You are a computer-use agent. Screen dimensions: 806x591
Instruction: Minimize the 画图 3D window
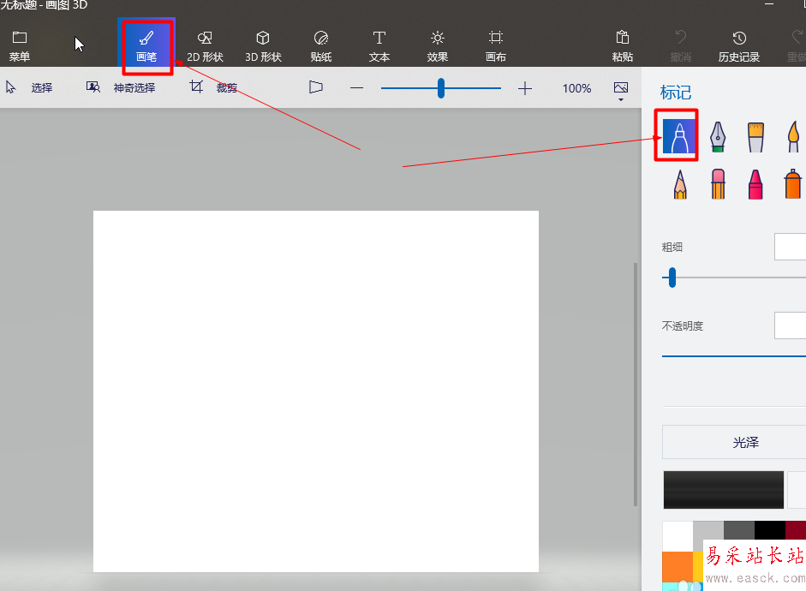pos(769,4)
